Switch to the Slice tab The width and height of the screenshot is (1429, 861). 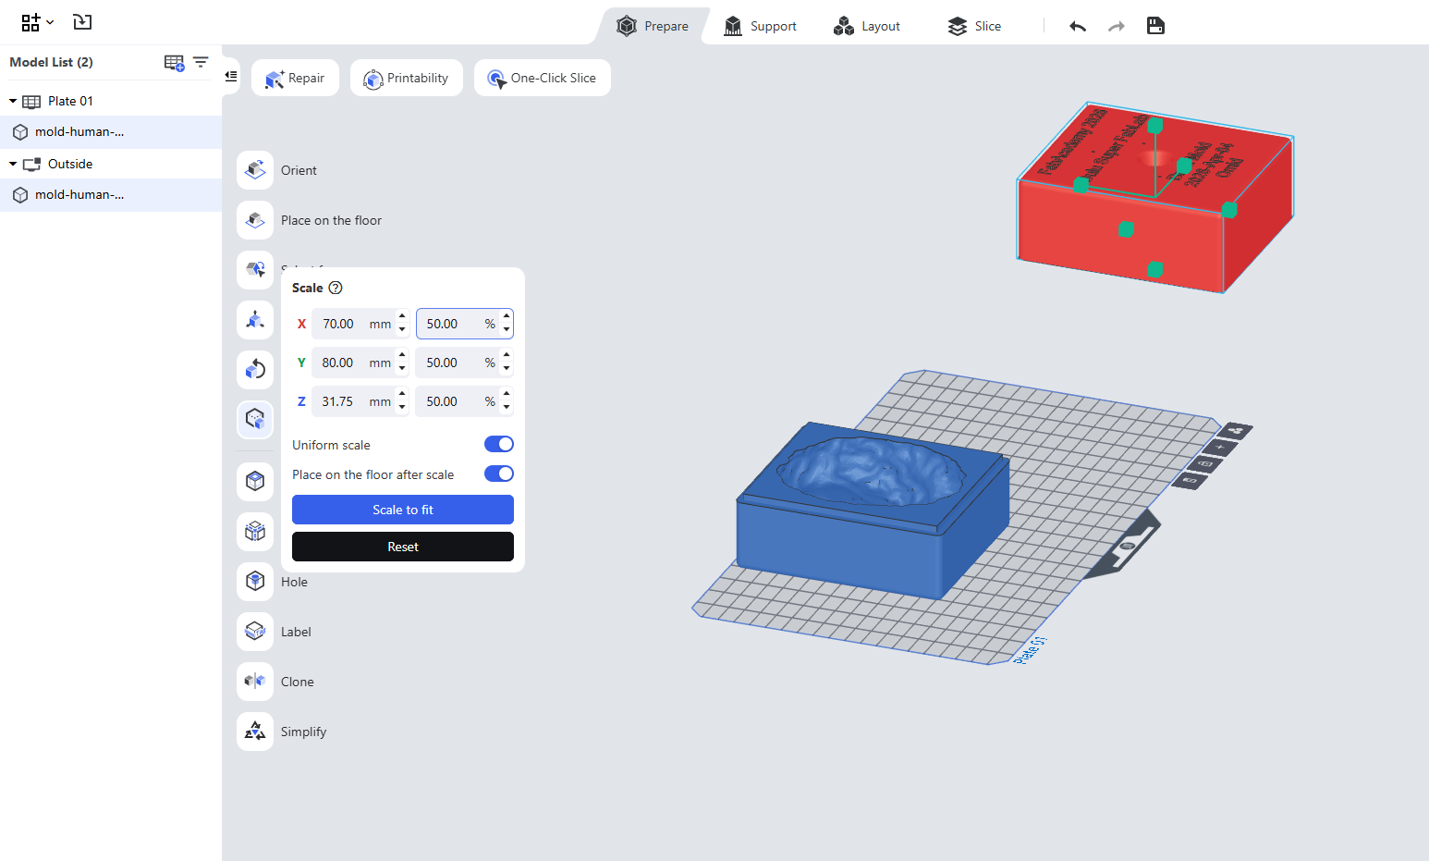click(x=974, y=26)
